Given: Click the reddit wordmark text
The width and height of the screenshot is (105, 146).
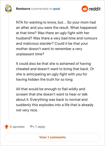Looking at the screenshot, I should [94, 9].
